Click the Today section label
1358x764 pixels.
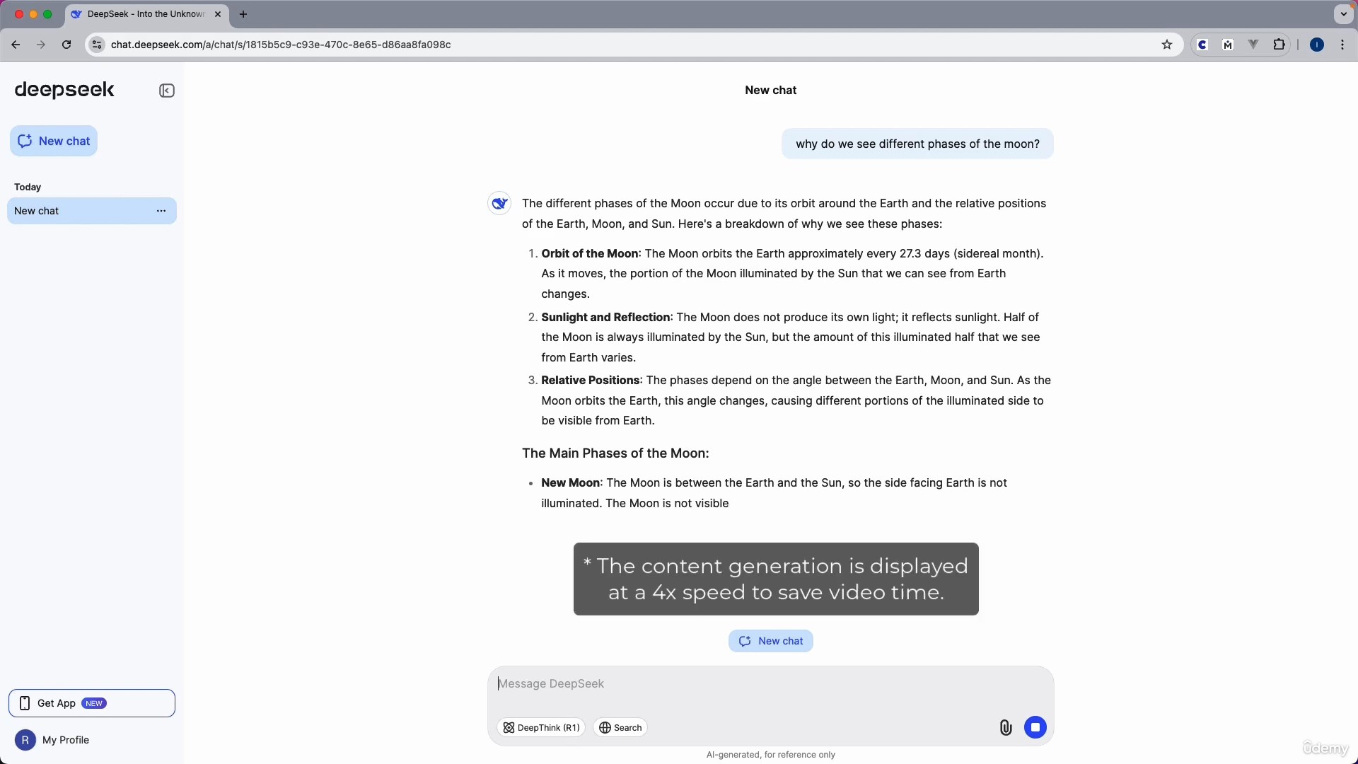(28, 187)
